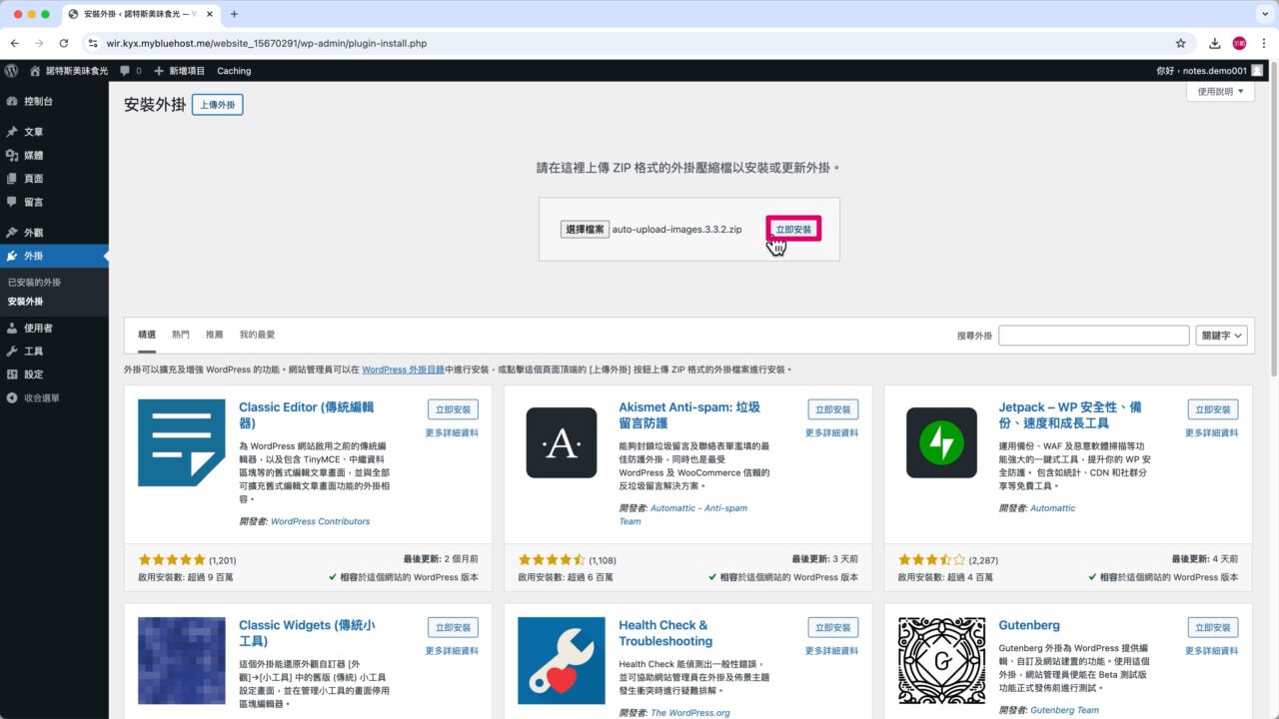
Task: Open the browser downloads icon
Action: (x=1214, y=43)
